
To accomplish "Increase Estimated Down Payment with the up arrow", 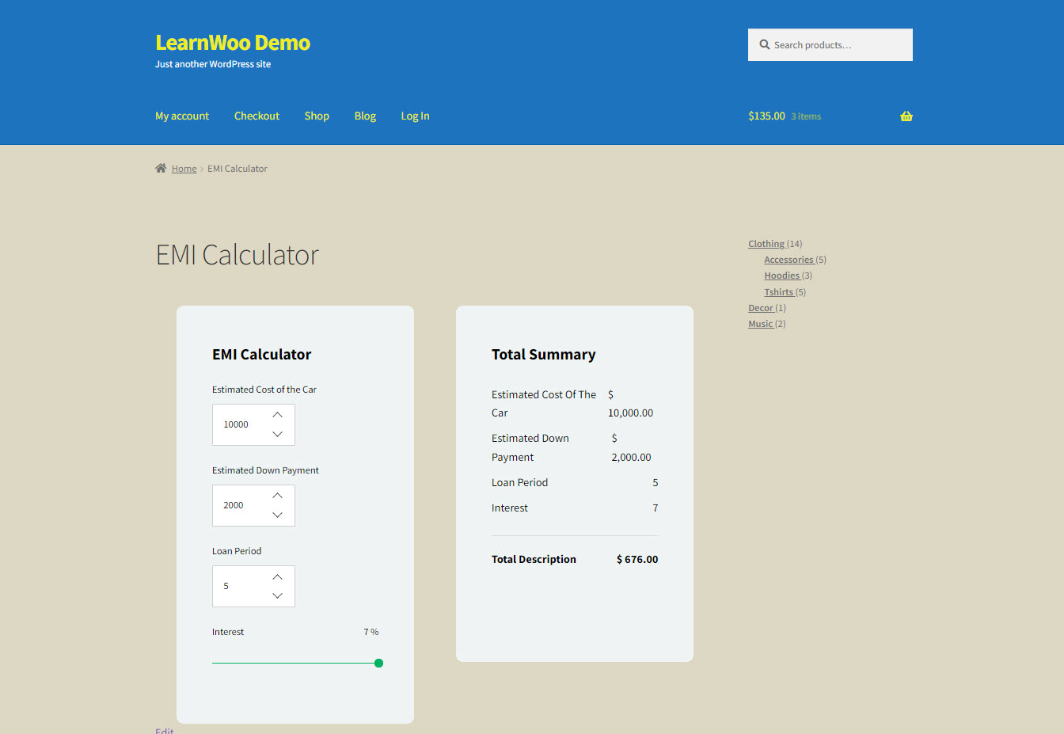I will [x=277, y=495].
